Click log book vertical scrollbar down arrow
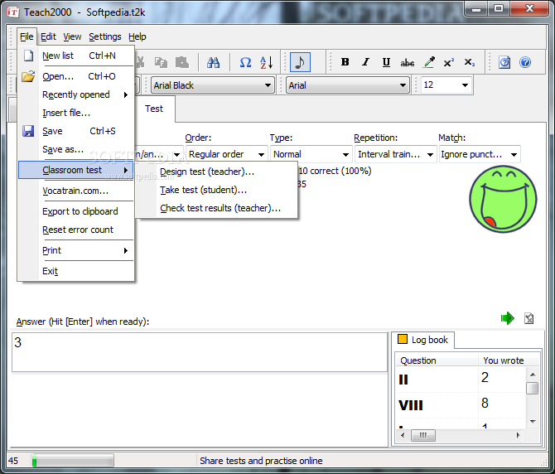This screenshot has width=555, height=474. tap(533, 422)
